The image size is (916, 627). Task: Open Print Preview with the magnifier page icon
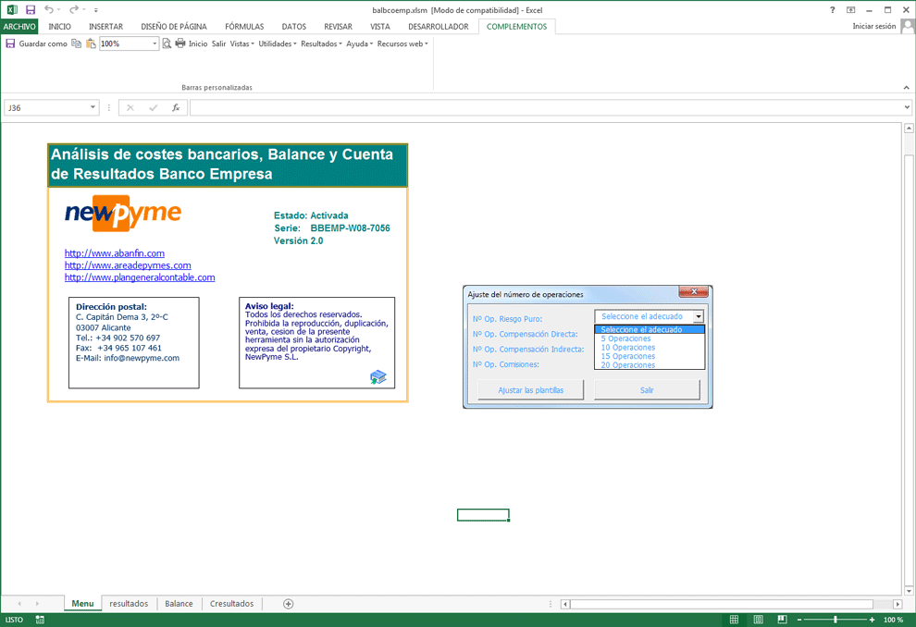(x=167, y=43)
